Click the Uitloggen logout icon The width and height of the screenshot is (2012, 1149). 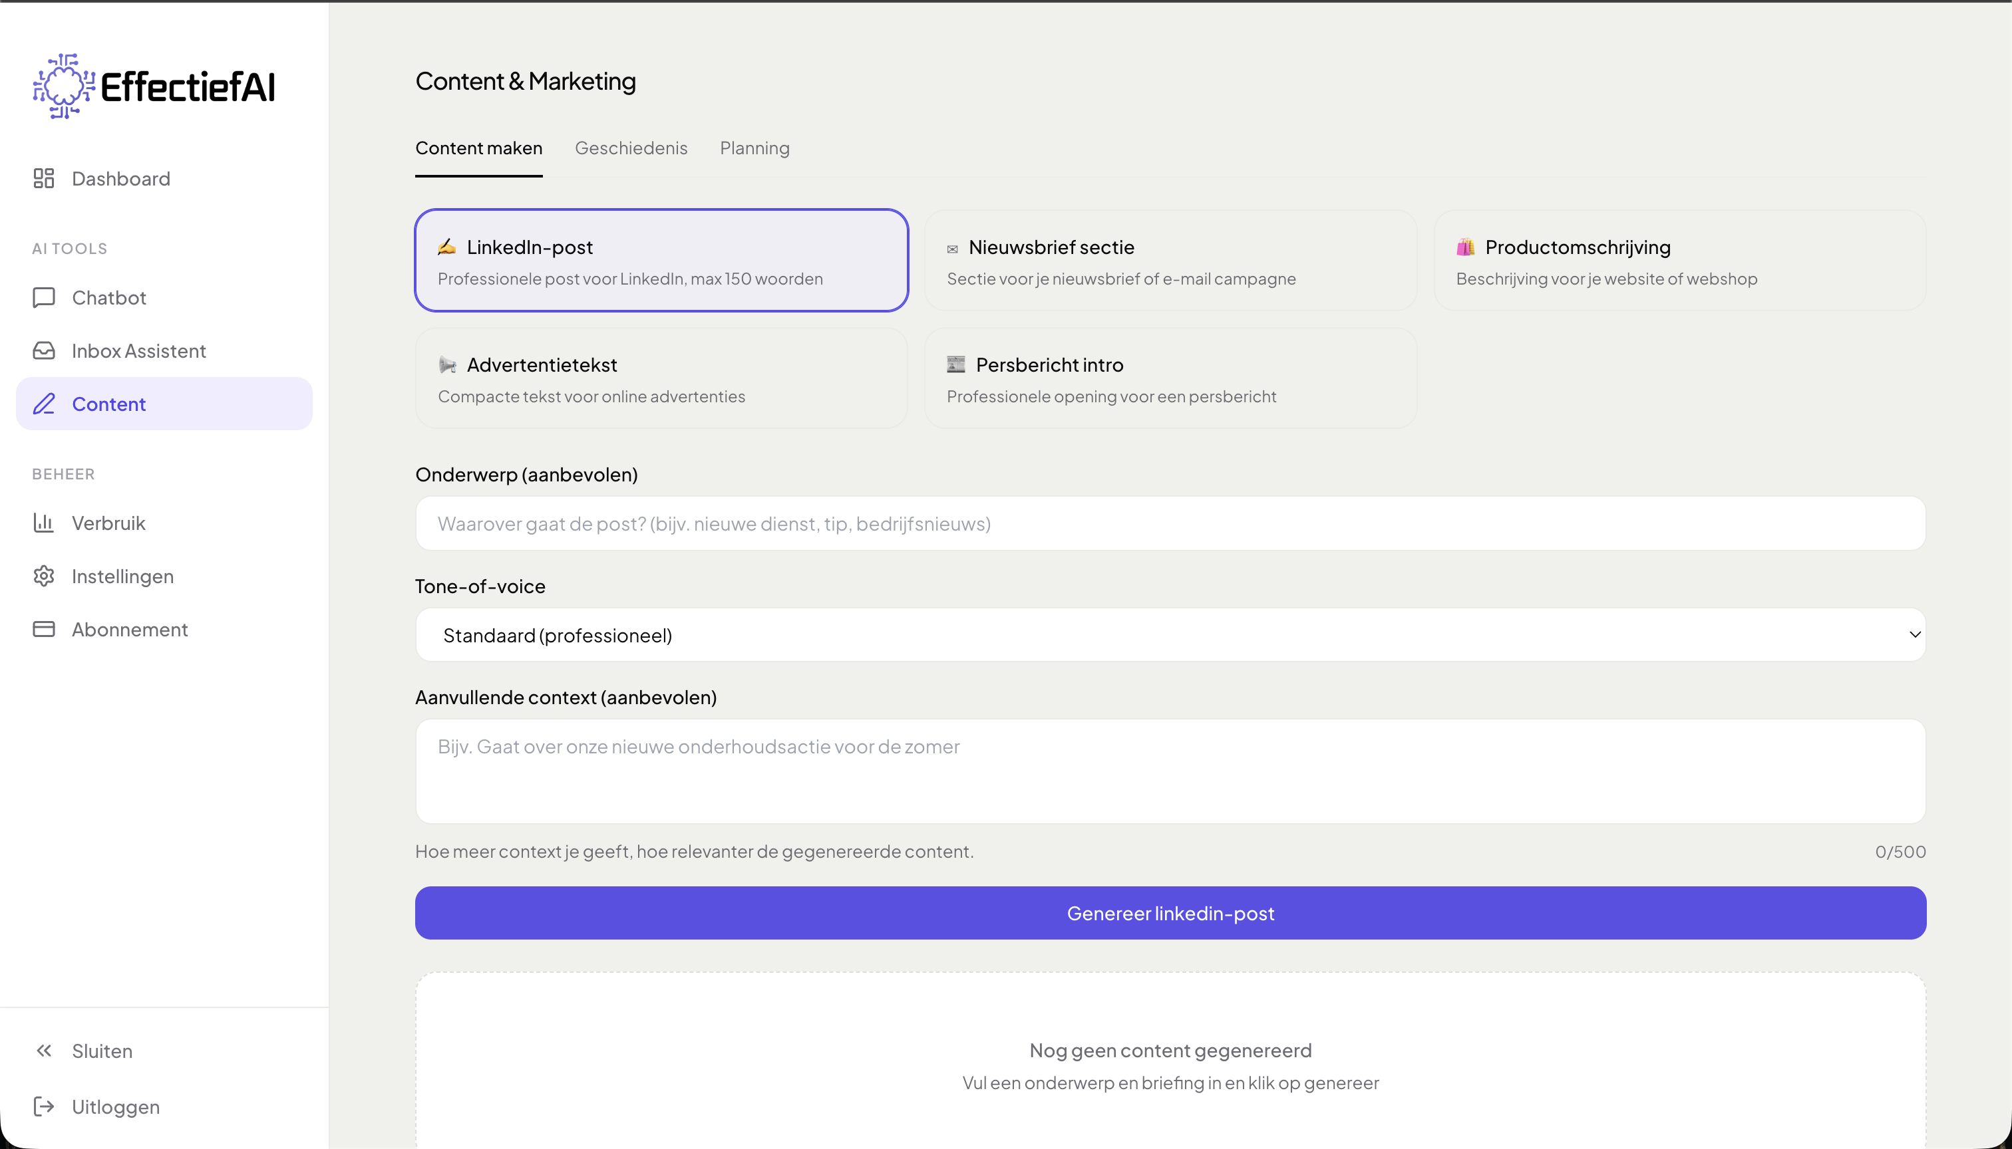(x=44, y=1106)
